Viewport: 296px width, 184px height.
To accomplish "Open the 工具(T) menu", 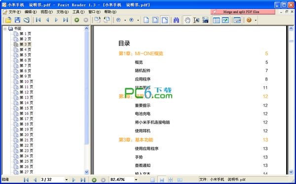I will tap(78, 12).
